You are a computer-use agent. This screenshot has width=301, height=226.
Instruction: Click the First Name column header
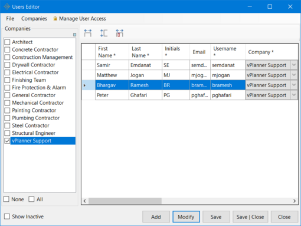pos(112,52)
